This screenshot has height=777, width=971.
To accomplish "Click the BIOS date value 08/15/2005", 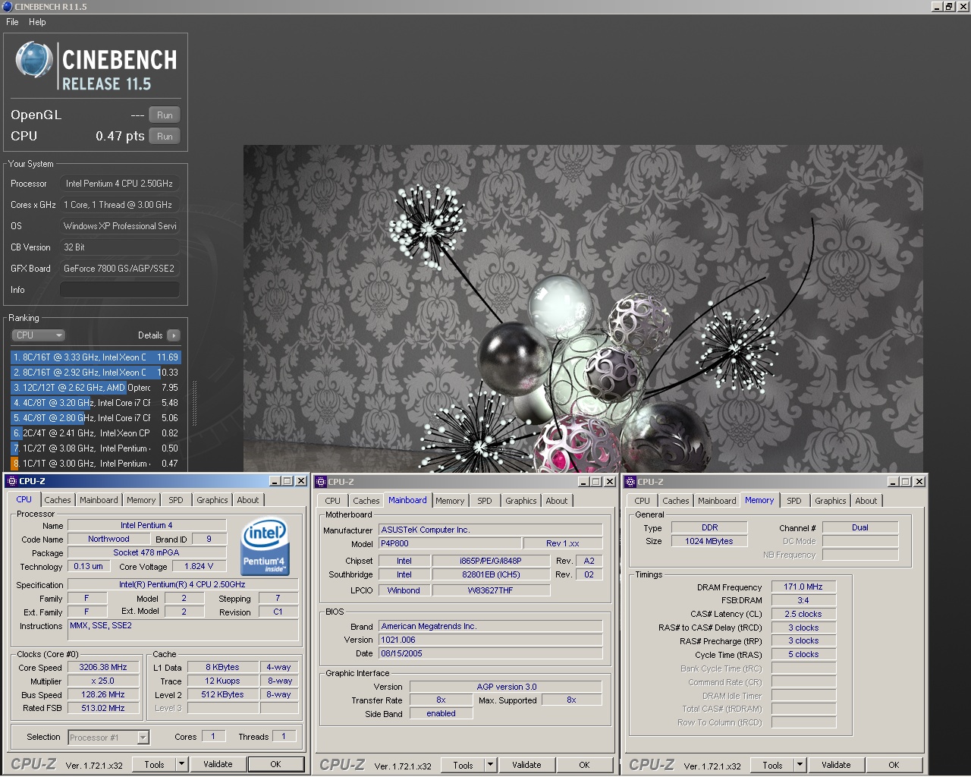I will click(x=491, y=653).
